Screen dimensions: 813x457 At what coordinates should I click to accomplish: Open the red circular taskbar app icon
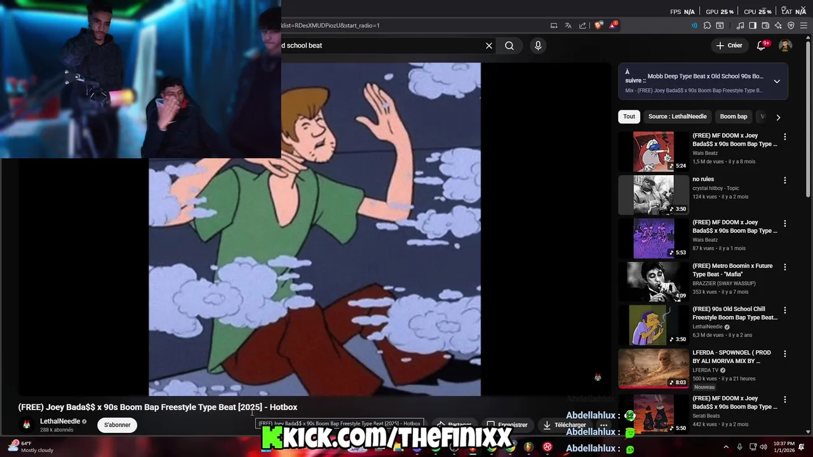548,447
